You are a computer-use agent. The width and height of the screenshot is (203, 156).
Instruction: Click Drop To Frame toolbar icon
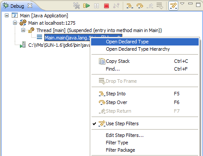(x=160, y=6)
